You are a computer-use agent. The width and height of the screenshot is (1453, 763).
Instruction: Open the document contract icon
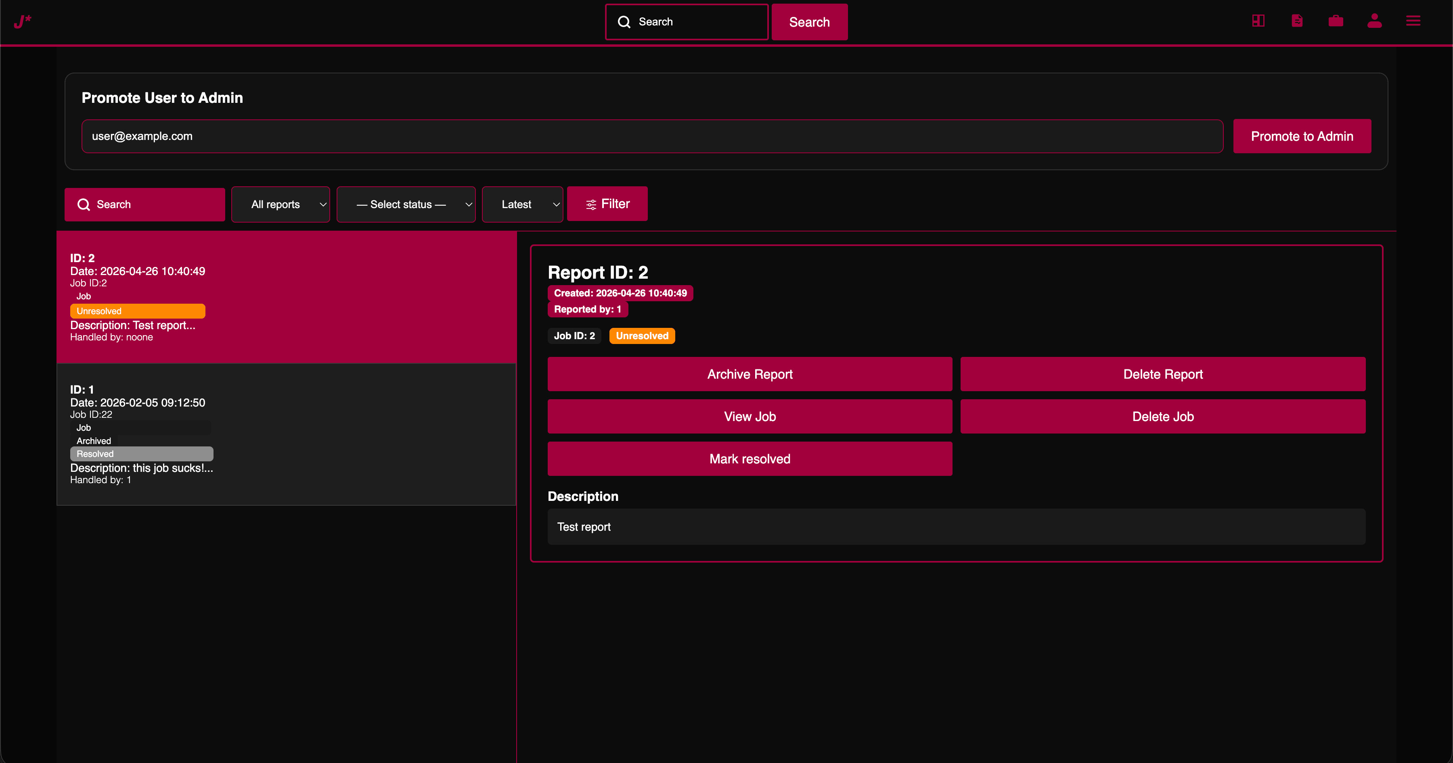coord(1297,21)
